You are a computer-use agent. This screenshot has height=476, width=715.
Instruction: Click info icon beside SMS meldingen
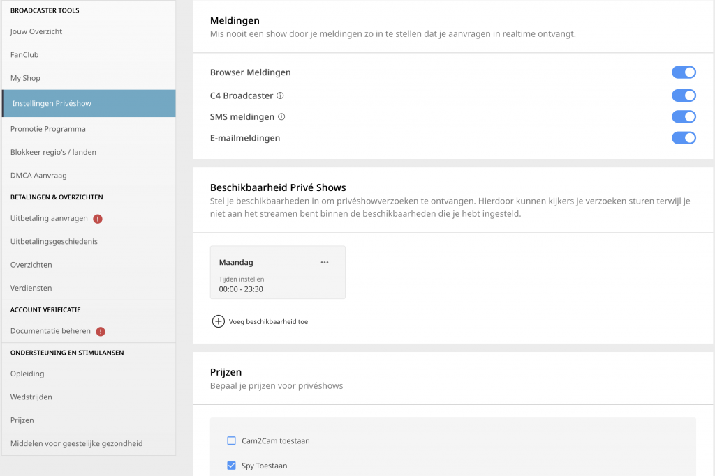point(281,117)
